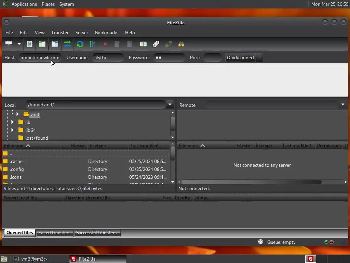The image size is (350, 263).
Task: Open Quickconnect history dropdown arrow
Action: [259, 58]
